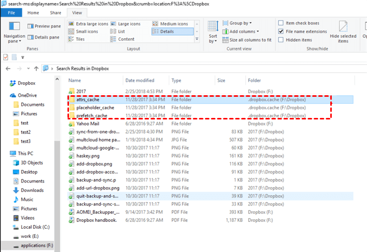The width and height of the screenshot is (367, 252).
Task: Select the View ribbon tab
Action: coord(77,13)
